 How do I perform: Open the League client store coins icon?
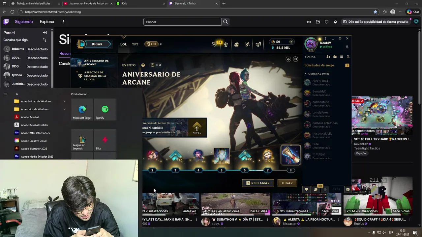tap(258, 44)
